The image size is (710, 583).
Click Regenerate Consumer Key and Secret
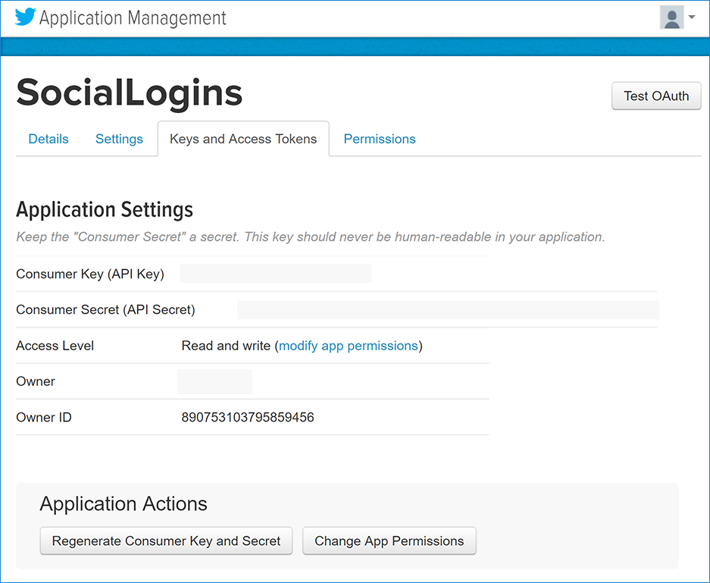[166, 541]
